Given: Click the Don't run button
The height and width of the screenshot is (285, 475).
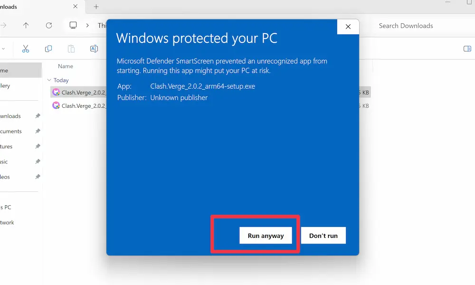Looking at the screenshot, I should click(323, 236).
